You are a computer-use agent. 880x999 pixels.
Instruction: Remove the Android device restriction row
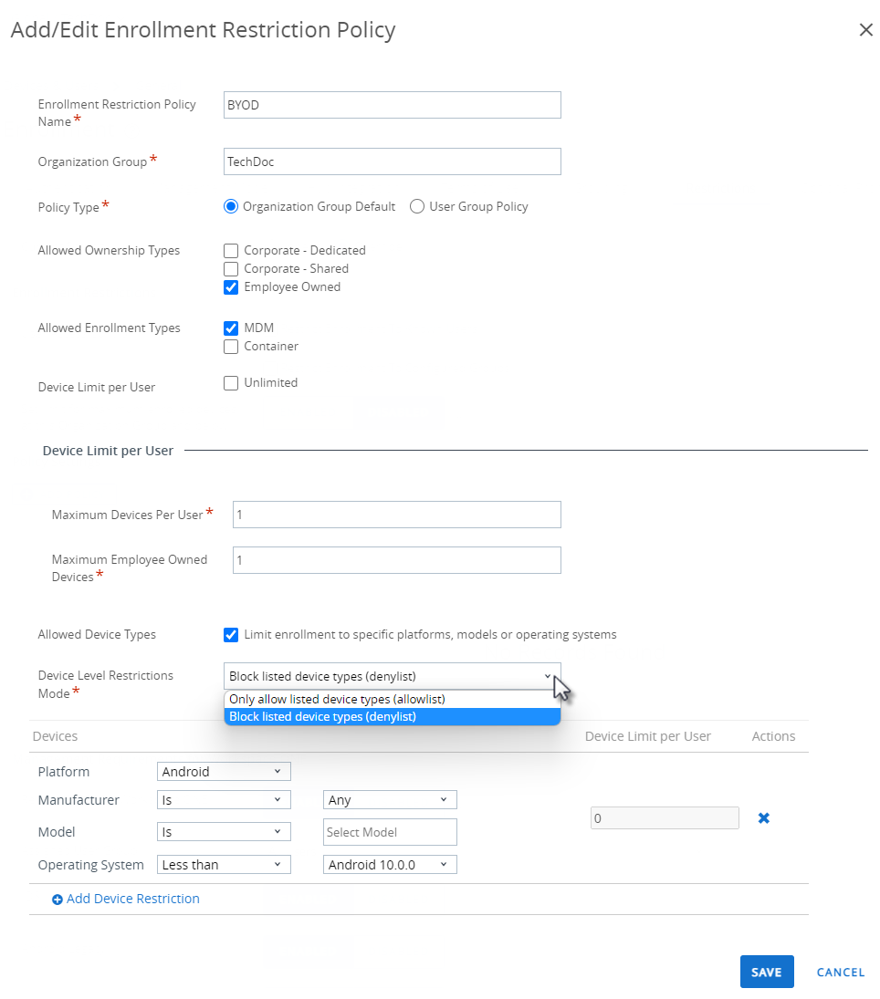[763, 818]
